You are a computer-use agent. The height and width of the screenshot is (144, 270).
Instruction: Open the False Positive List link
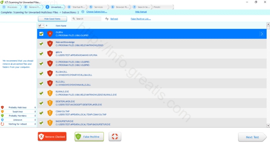[x=141, y=19]
